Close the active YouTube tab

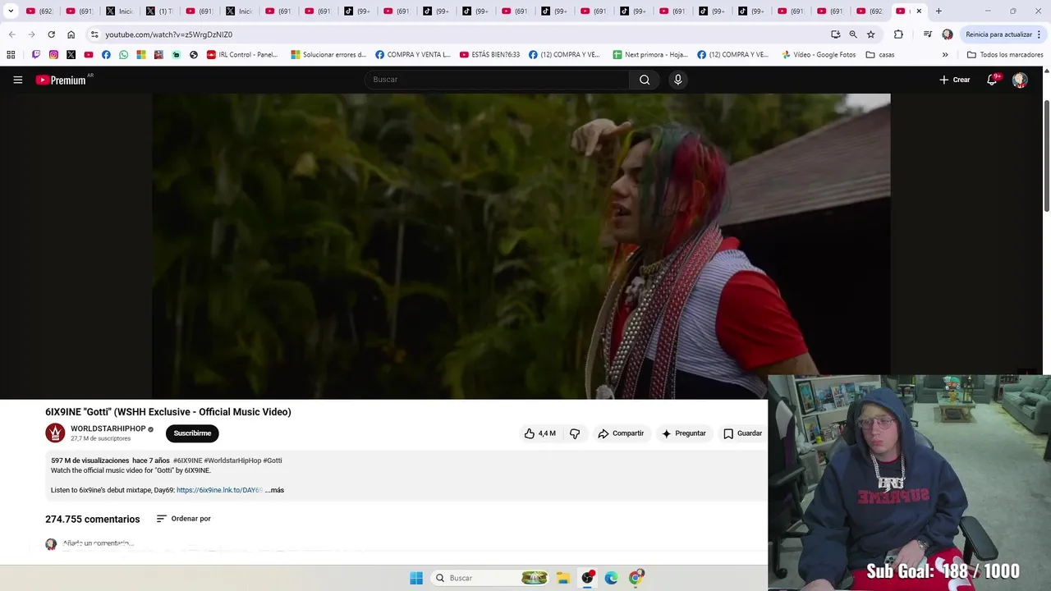(919, 11)
